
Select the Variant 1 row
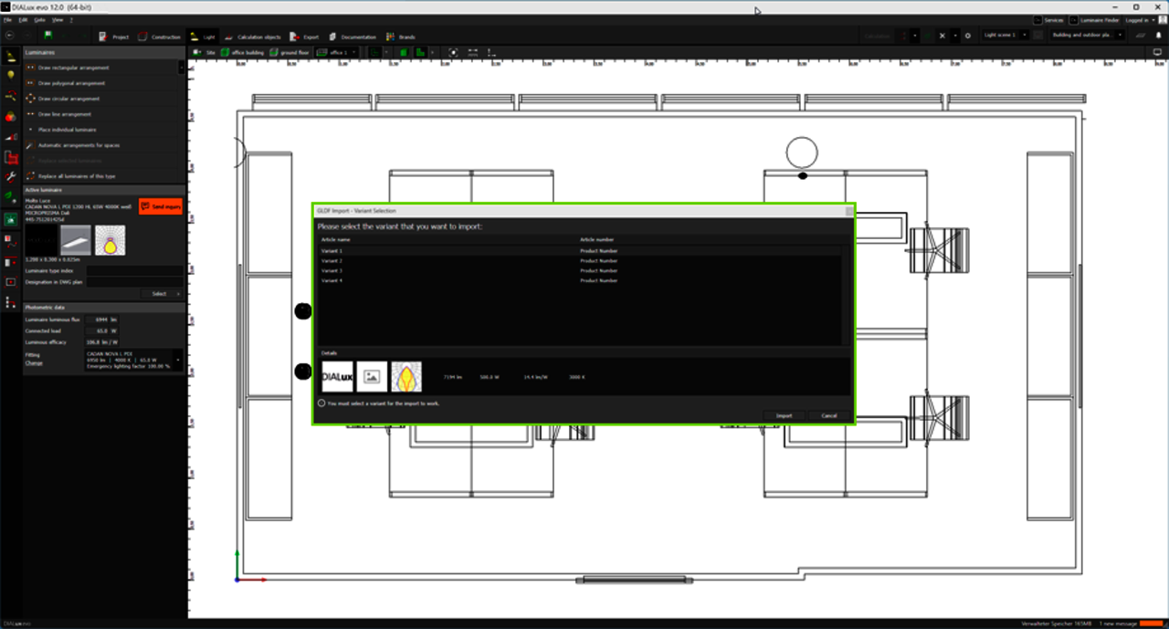point(332,250)
